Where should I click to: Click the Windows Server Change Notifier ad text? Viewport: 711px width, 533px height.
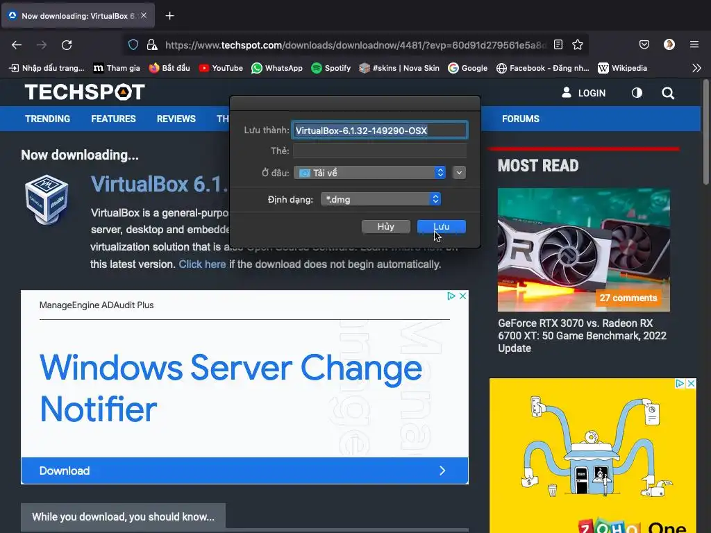pos(231,388)
